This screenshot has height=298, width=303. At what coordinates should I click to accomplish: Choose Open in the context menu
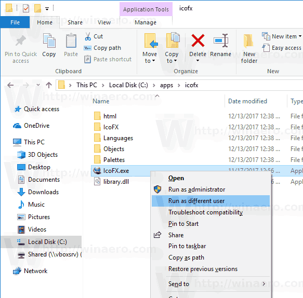click(210, 178)
